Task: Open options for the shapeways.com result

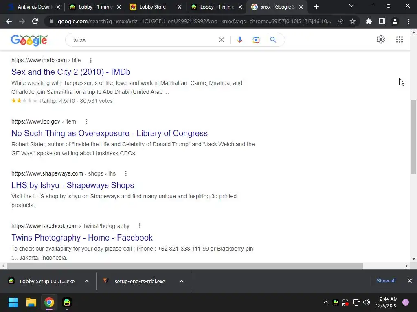Action: tap(126, 173)
